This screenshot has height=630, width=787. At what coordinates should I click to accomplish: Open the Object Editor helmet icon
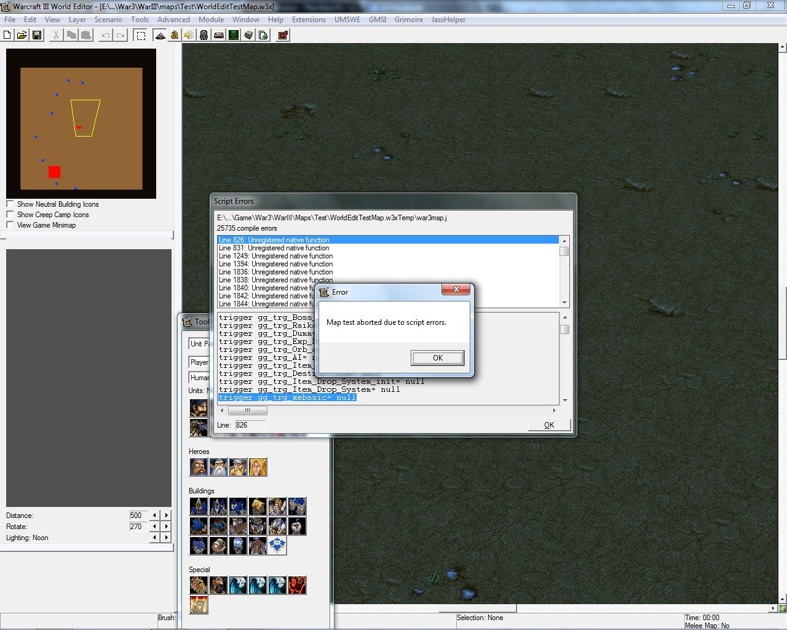pos(204,35)
